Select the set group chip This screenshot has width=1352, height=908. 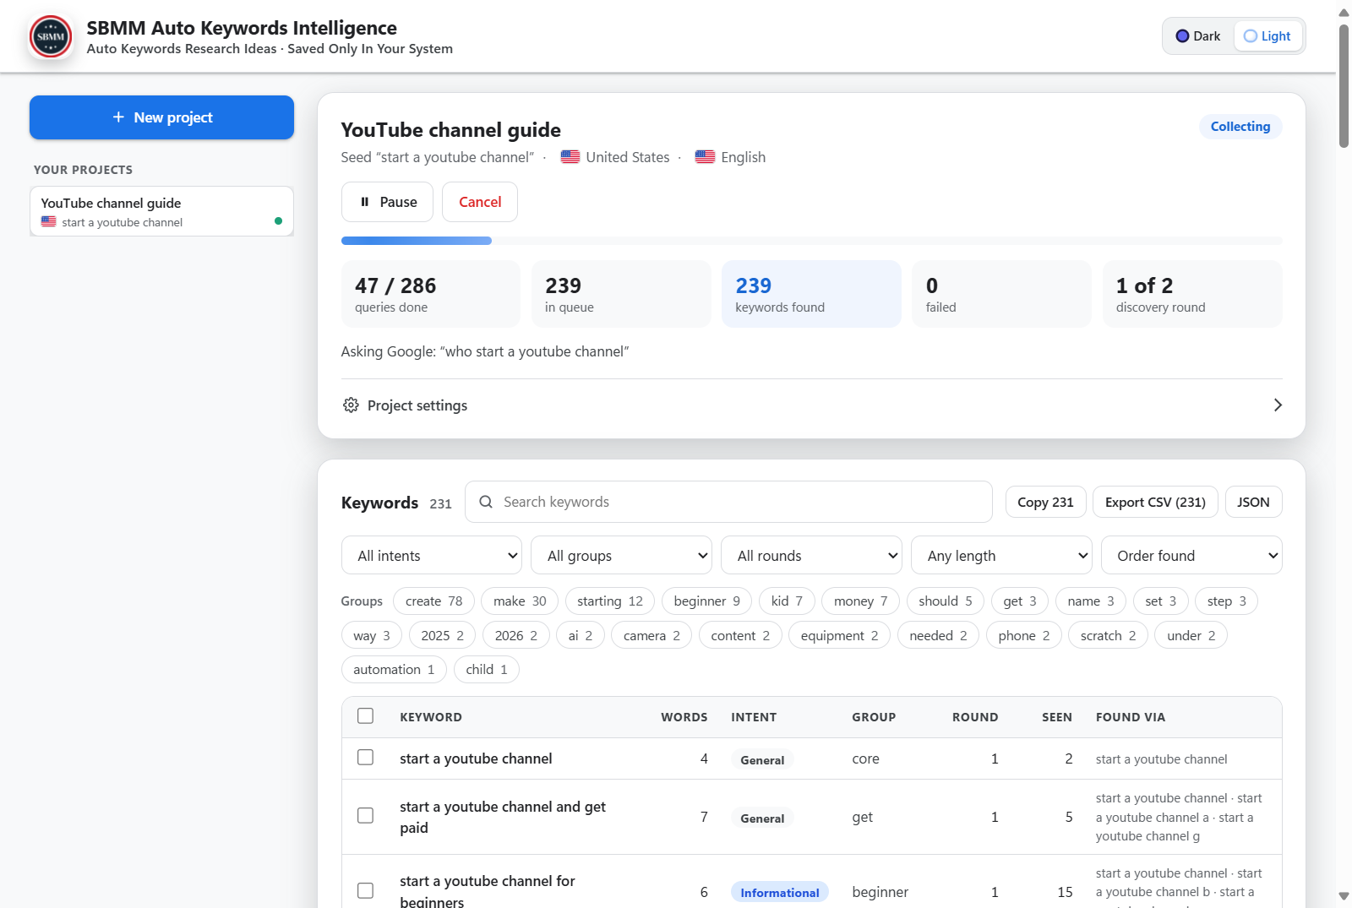coord(1161,601)
